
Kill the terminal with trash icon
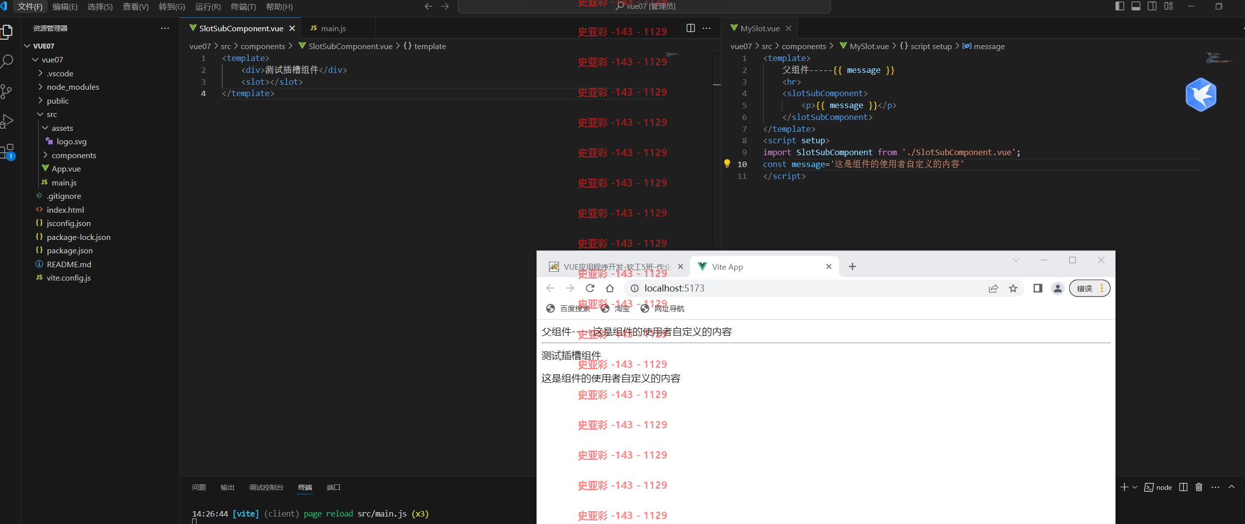coord(1199,487)
